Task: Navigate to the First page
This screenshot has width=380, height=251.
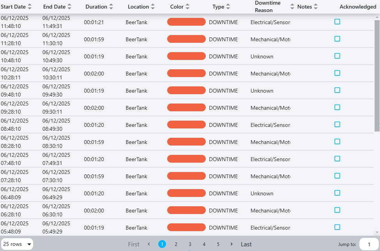Action: tap(134, 244)
